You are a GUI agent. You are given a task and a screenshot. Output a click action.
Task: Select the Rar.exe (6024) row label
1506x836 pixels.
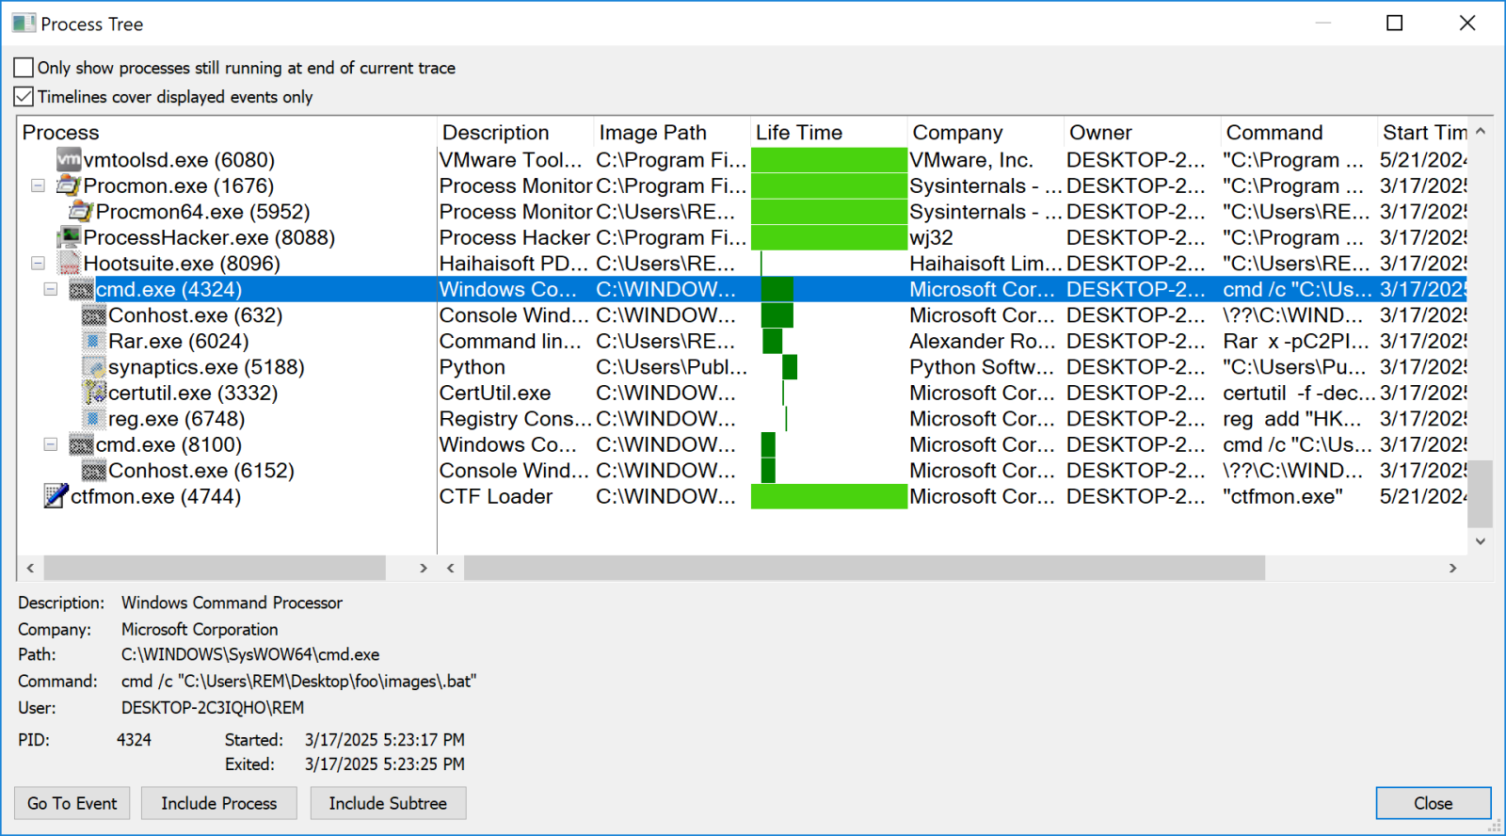point(179,341)
